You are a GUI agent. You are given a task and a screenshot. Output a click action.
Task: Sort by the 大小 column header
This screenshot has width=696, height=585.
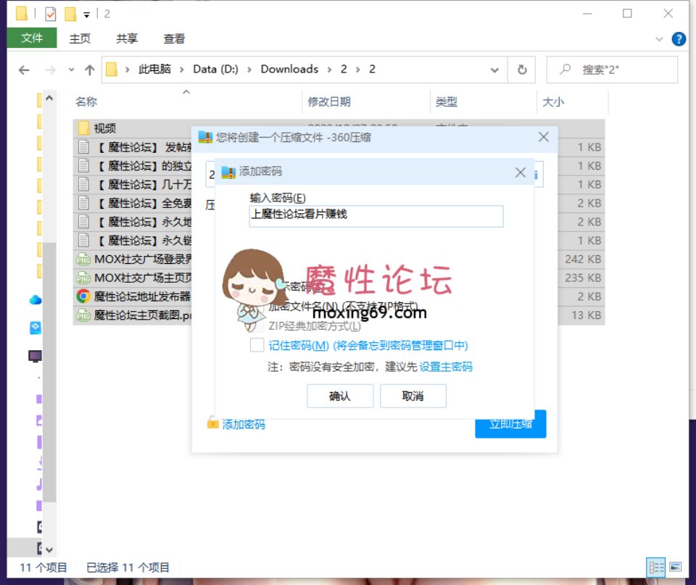pyautogui.click(x=553, y=102)
